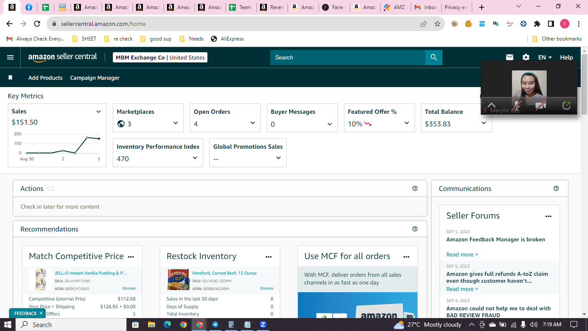588x331 pixels.
Task: Expand the Sales metric dropdown
Action: coord(99,112)
